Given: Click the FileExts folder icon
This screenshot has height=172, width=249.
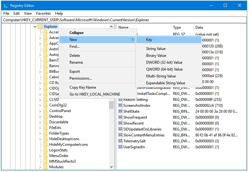Looking at the screenshot, I should (45, 128).
